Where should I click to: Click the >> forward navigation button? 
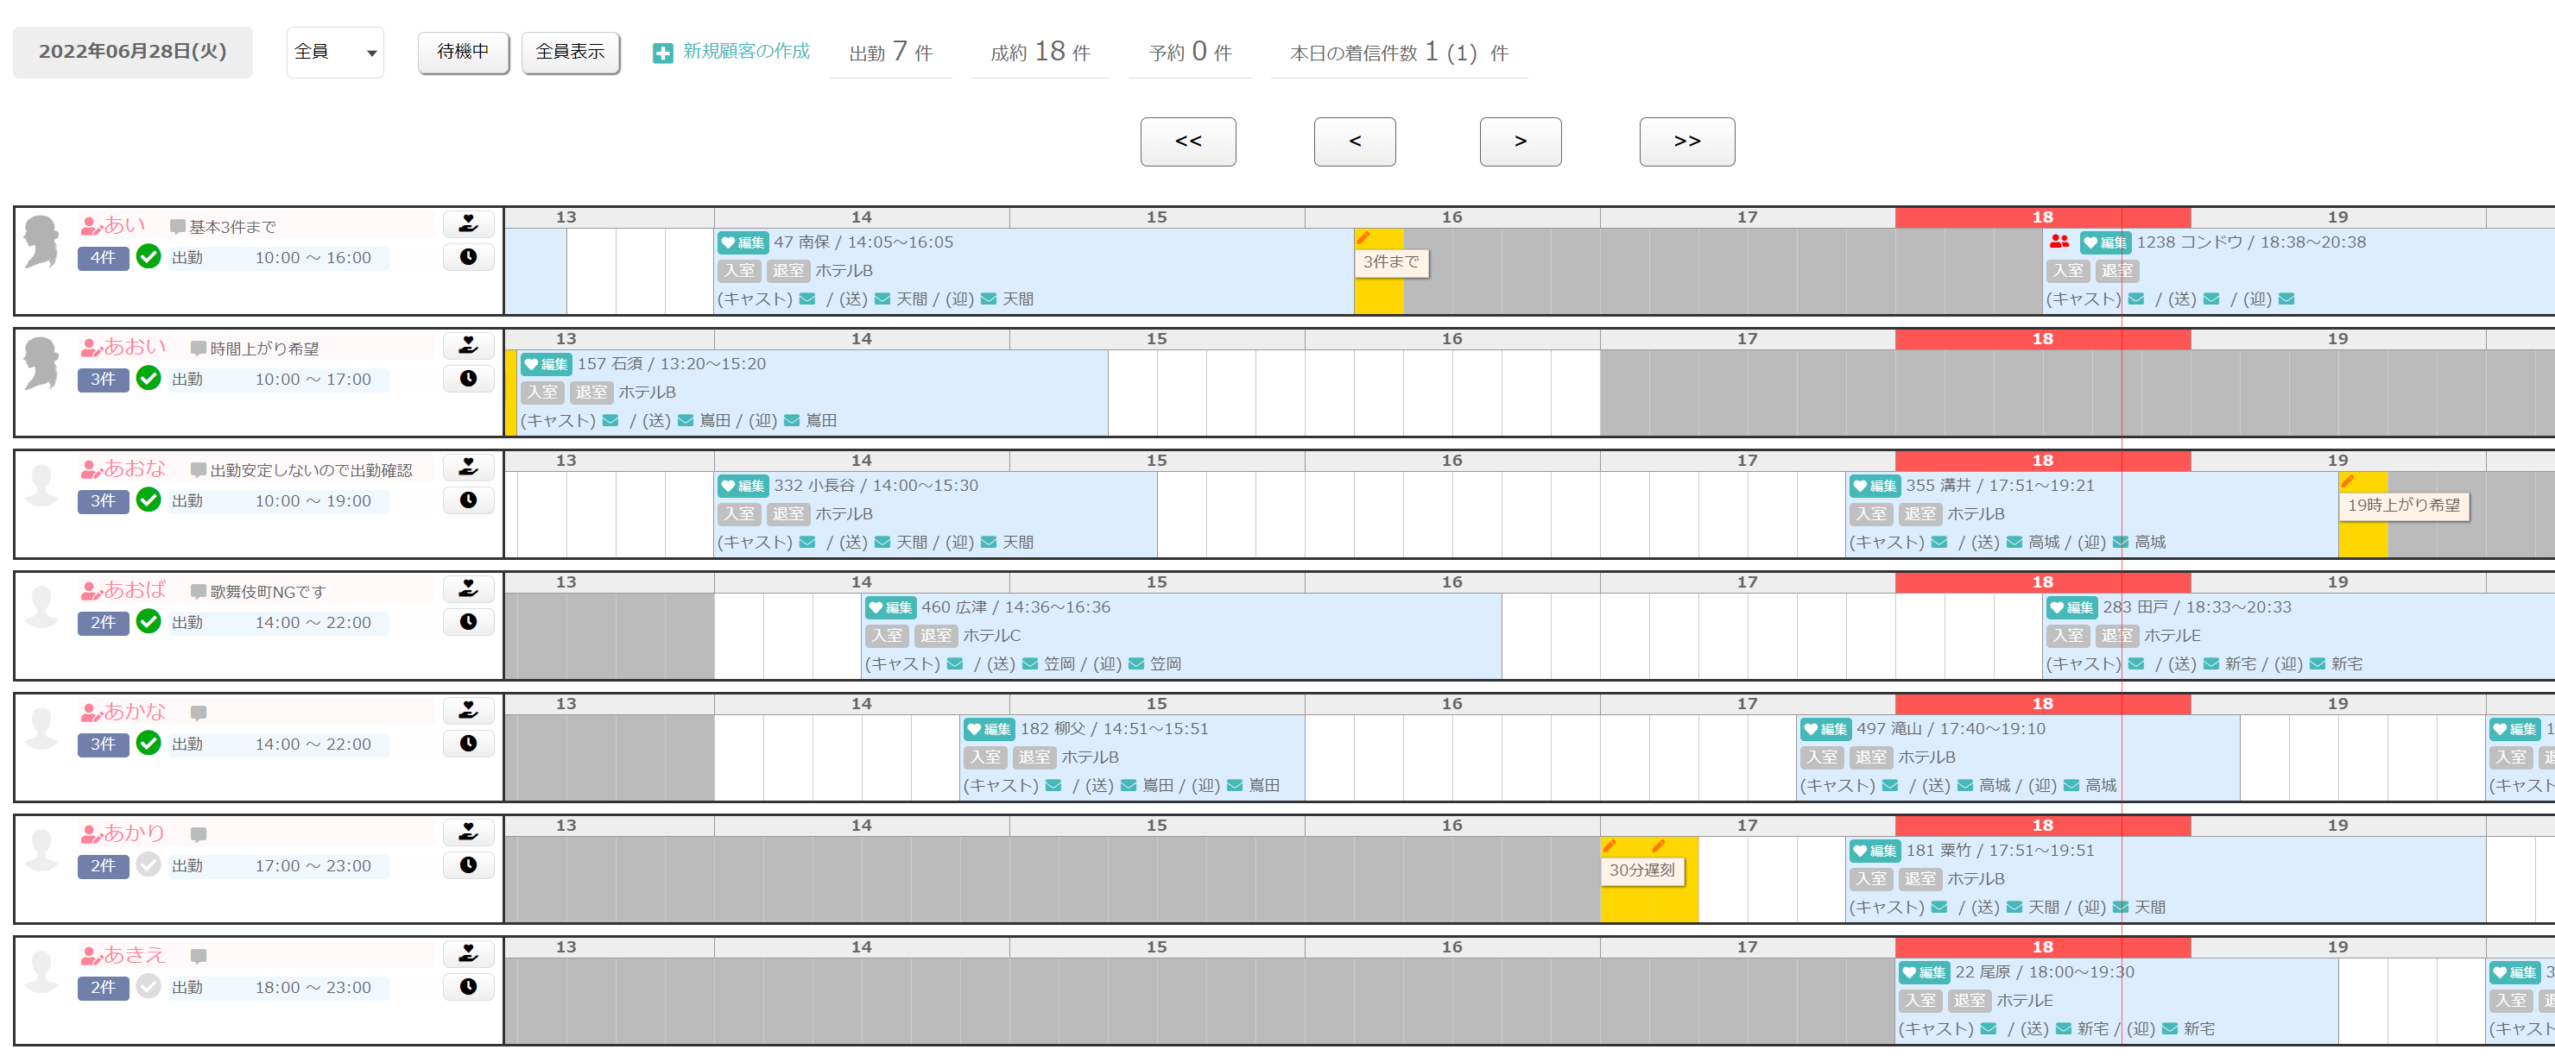pos(1687,141)
